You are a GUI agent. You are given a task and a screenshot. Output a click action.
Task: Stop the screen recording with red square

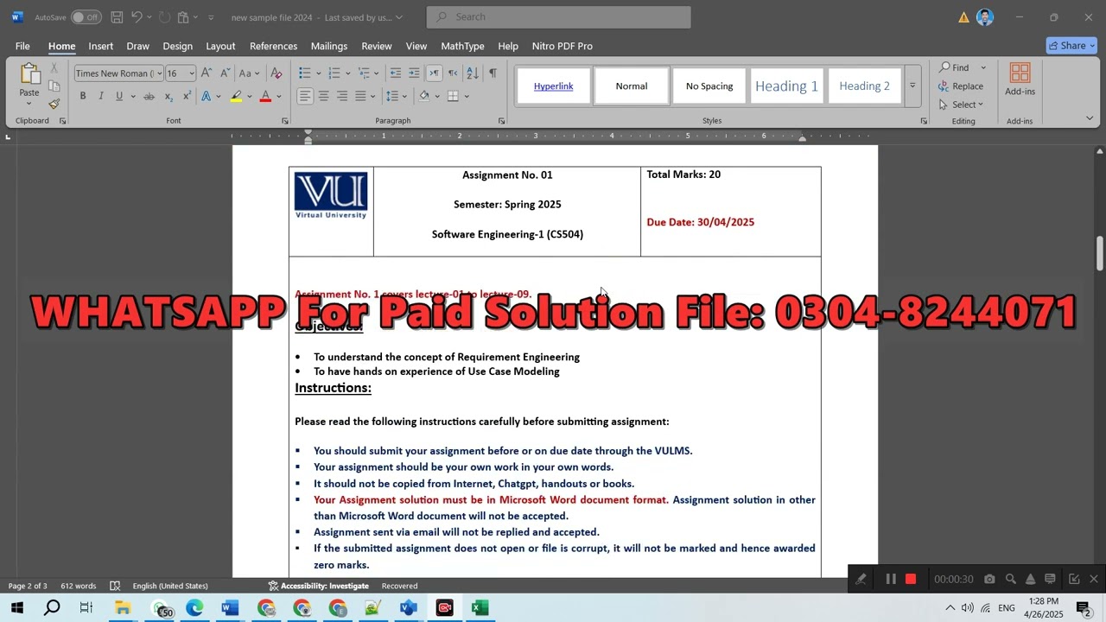pyautogui.click(x=911, y=579)
